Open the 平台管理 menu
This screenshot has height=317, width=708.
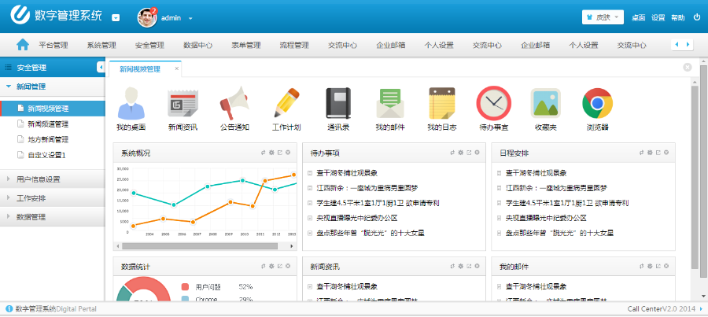pos(53,45)
